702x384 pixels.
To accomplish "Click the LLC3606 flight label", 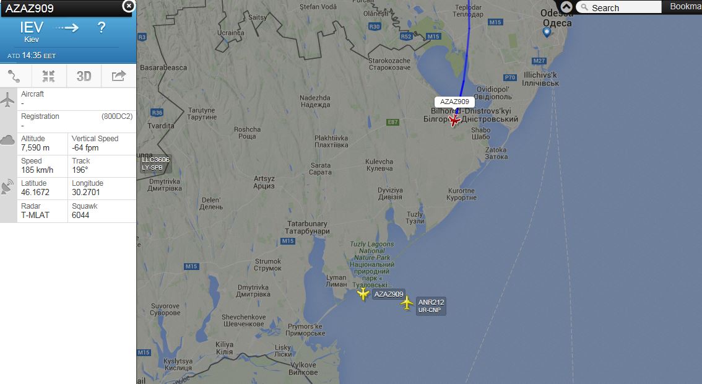I will point(155,164).
